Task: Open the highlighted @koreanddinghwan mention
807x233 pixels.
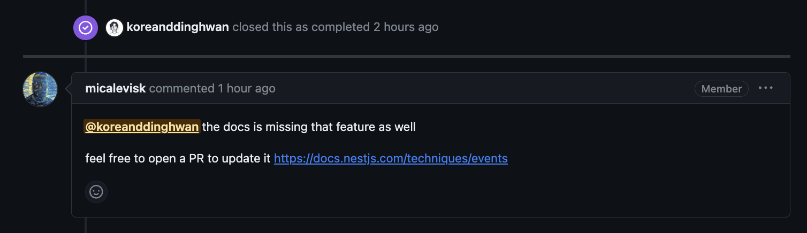Action: pyautogui.click(x=142, y=127)
